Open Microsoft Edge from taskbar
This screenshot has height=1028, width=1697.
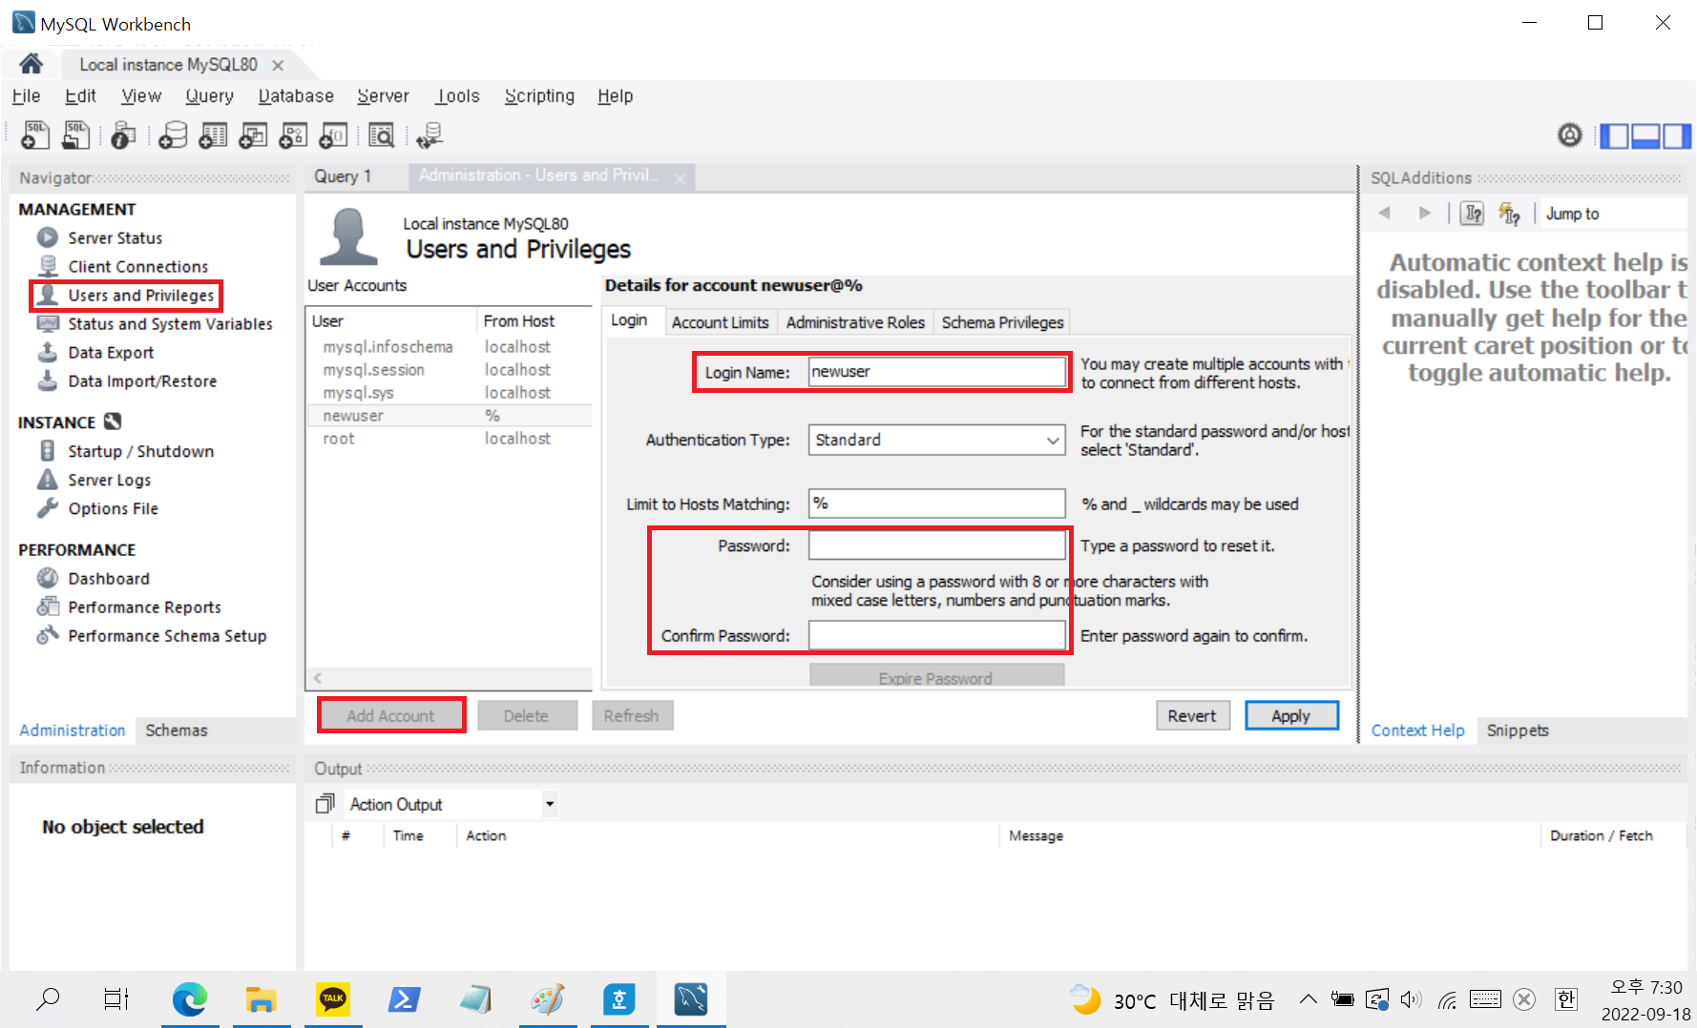click(x=189, y=999)
